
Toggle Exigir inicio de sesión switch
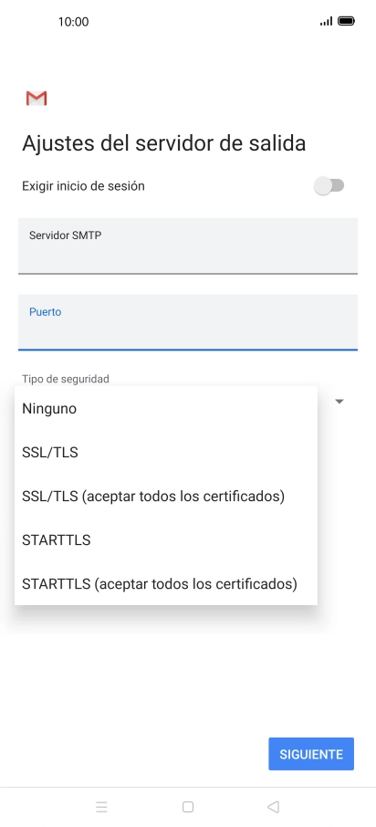[x=329, y=185]
